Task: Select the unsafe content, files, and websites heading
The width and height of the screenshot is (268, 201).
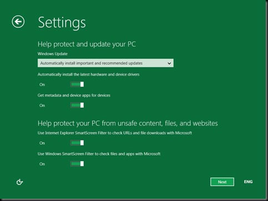Action: point(128,123)
